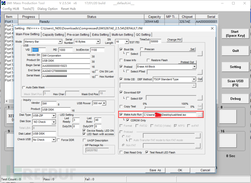Expand the Mode Memory Bar dropdown
Screen dimensions: 251x183
tap(60, 42)
